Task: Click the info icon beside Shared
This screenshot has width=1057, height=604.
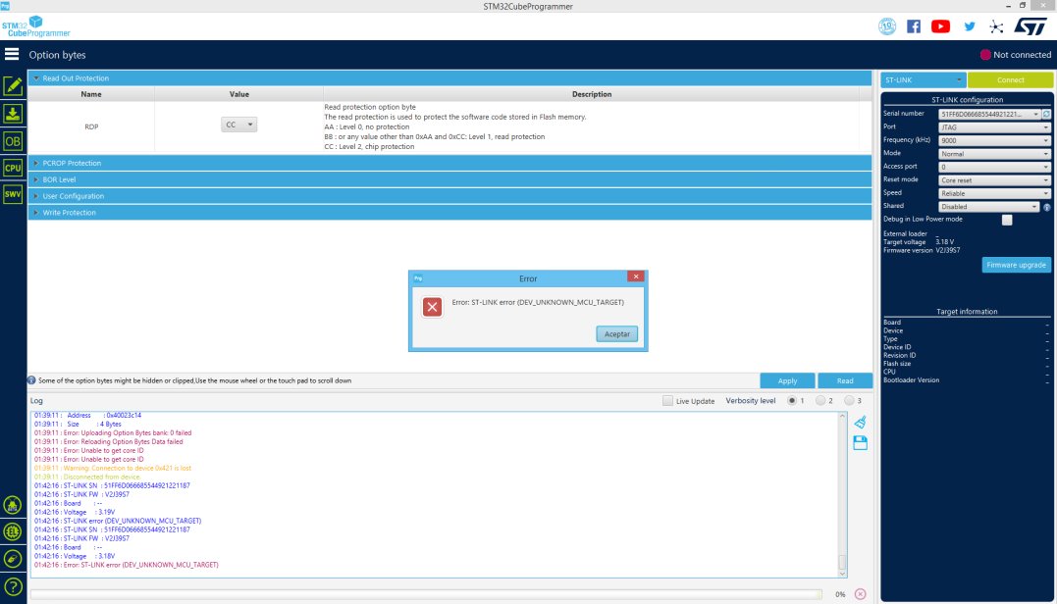Action: tap(1047, 208)
